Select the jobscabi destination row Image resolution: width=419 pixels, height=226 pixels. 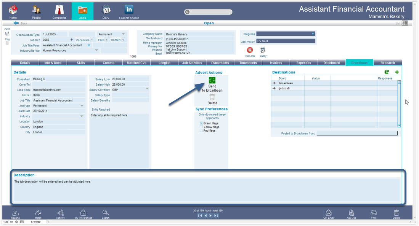(334, 88)
